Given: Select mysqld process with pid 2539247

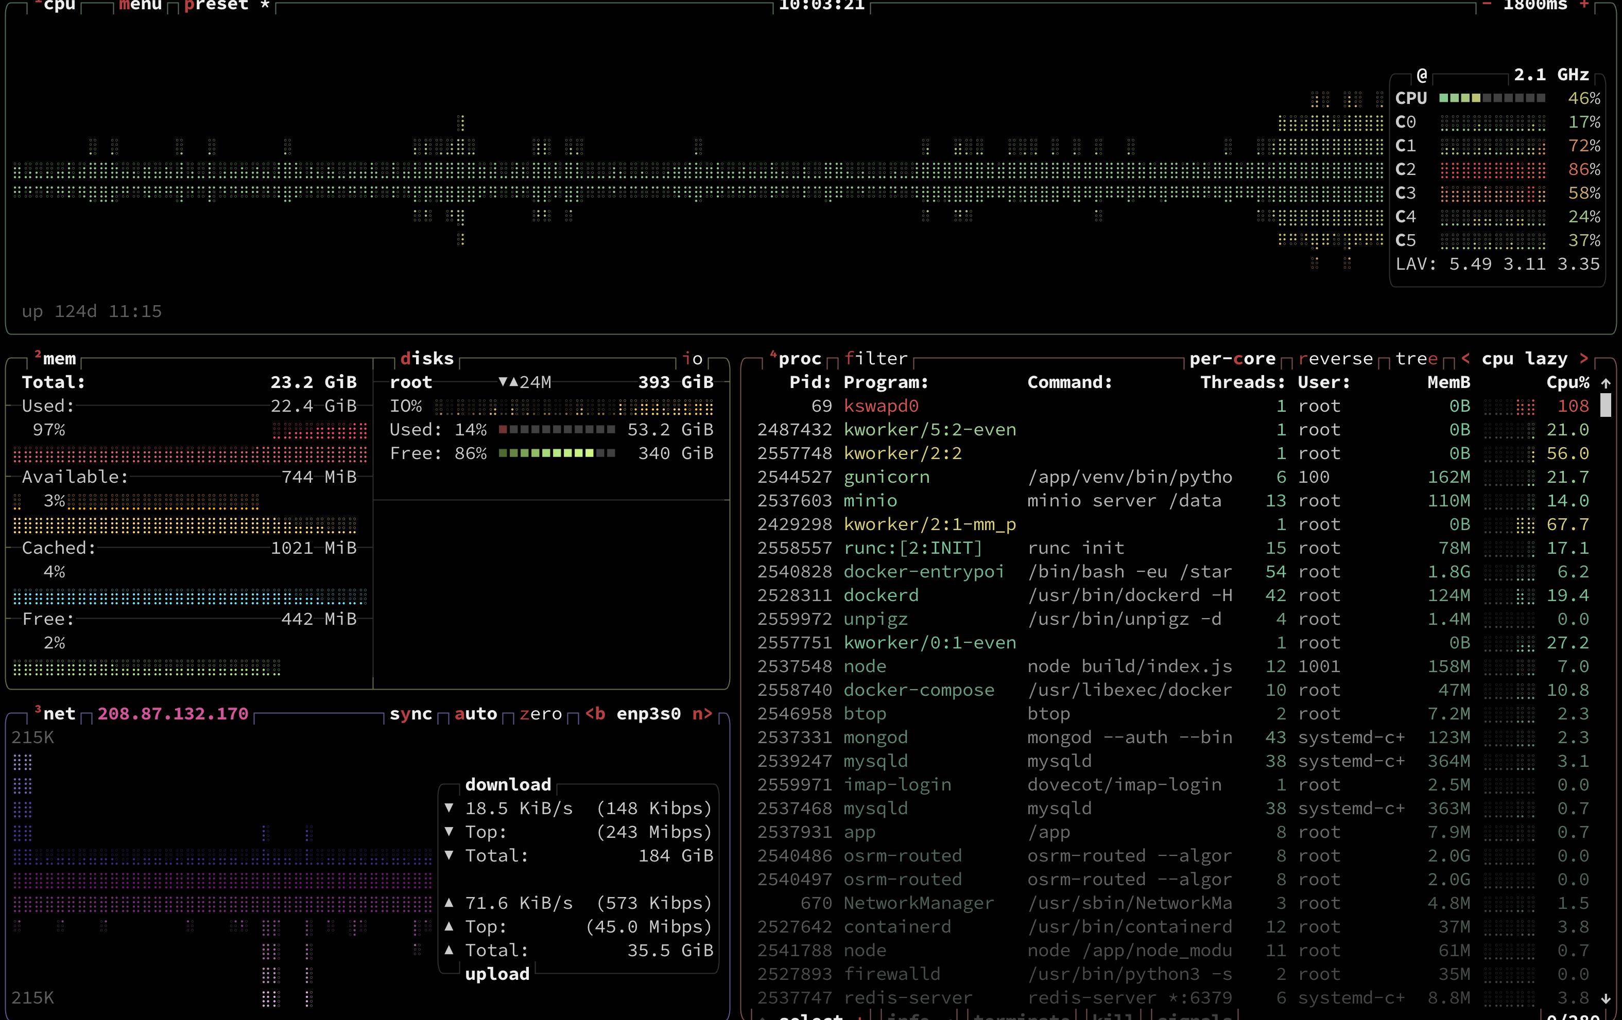Looking at the screenshot, I should point(1172,761).
